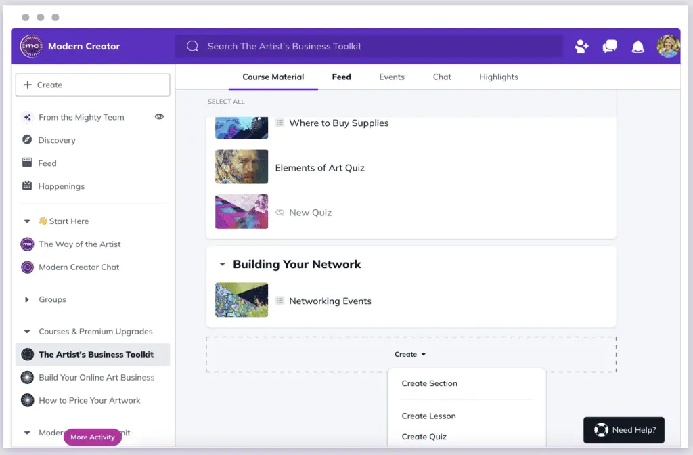Open the Create dropdown in dashed box
The image size is (693, 455).
pyautogui.click(x=410, y=354)
